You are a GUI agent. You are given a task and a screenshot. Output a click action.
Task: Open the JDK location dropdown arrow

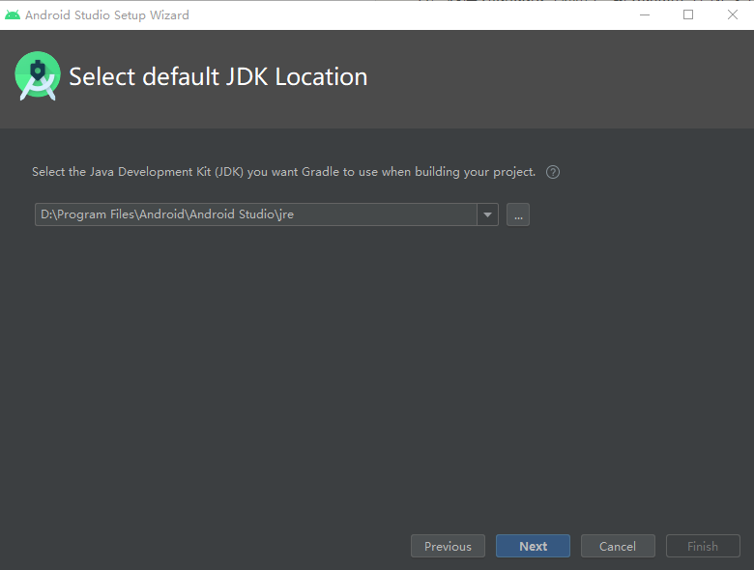coord(487,214)
